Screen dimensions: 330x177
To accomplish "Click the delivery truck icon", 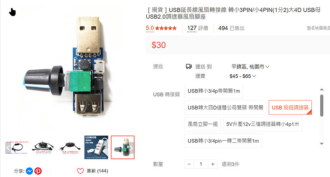I will point(189,67).
